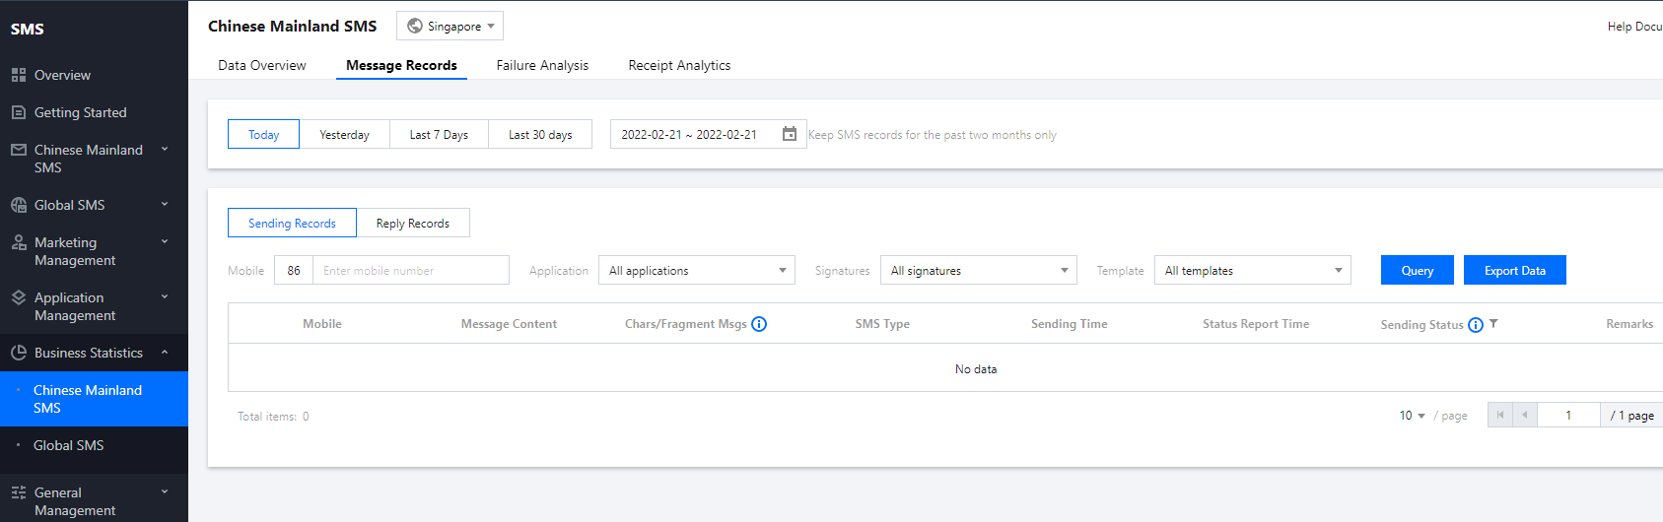The height and width of the screenshot is (522, 1663).
Task: Click the info icon beside Sending Status
Action: (1475, 325)
